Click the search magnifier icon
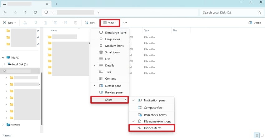 (x=260, y=12)
